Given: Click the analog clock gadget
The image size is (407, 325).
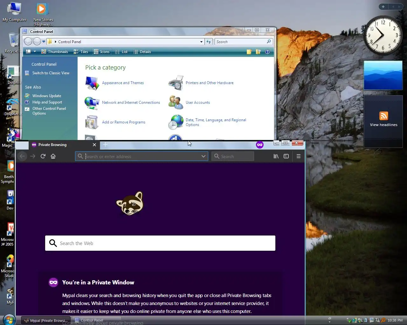Looking at the screenshot, I should click(383, 35).
